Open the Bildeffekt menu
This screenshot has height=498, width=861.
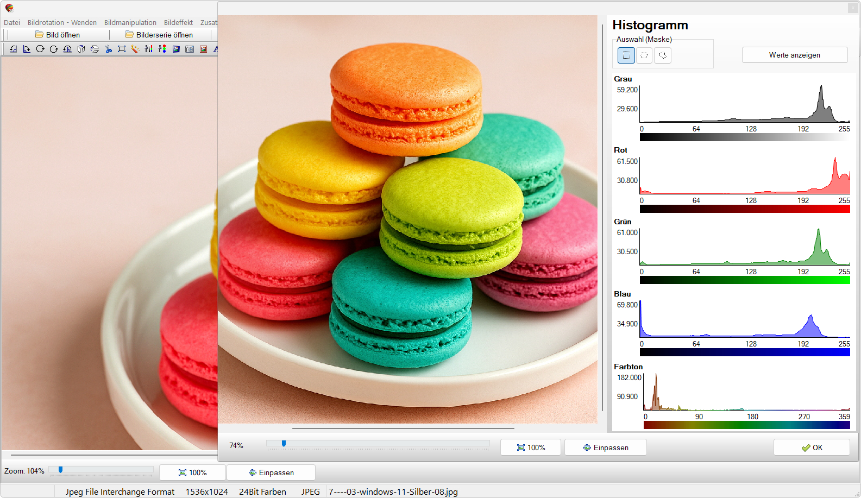point(178,22)
